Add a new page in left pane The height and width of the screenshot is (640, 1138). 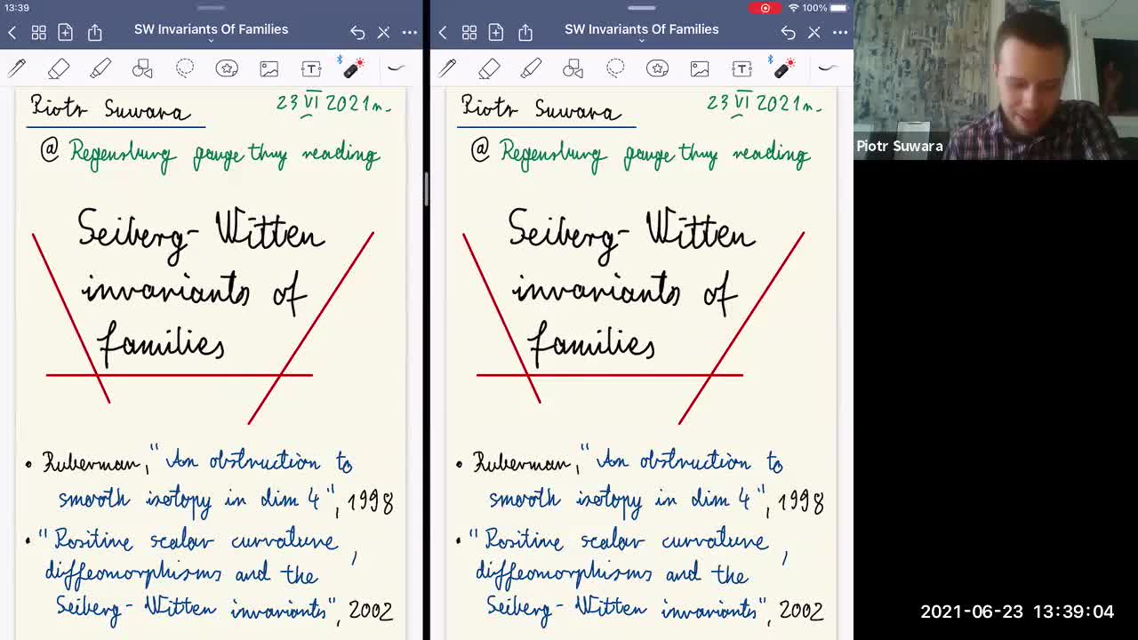tap(65, 33)
